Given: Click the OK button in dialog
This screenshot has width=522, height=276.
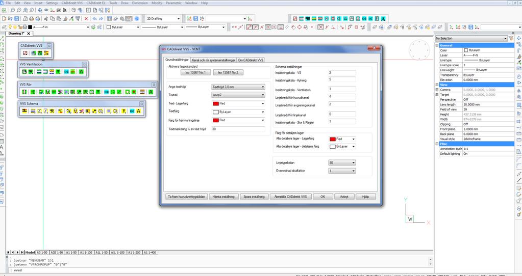Looking at the screenshot, I should click(322, 197).
